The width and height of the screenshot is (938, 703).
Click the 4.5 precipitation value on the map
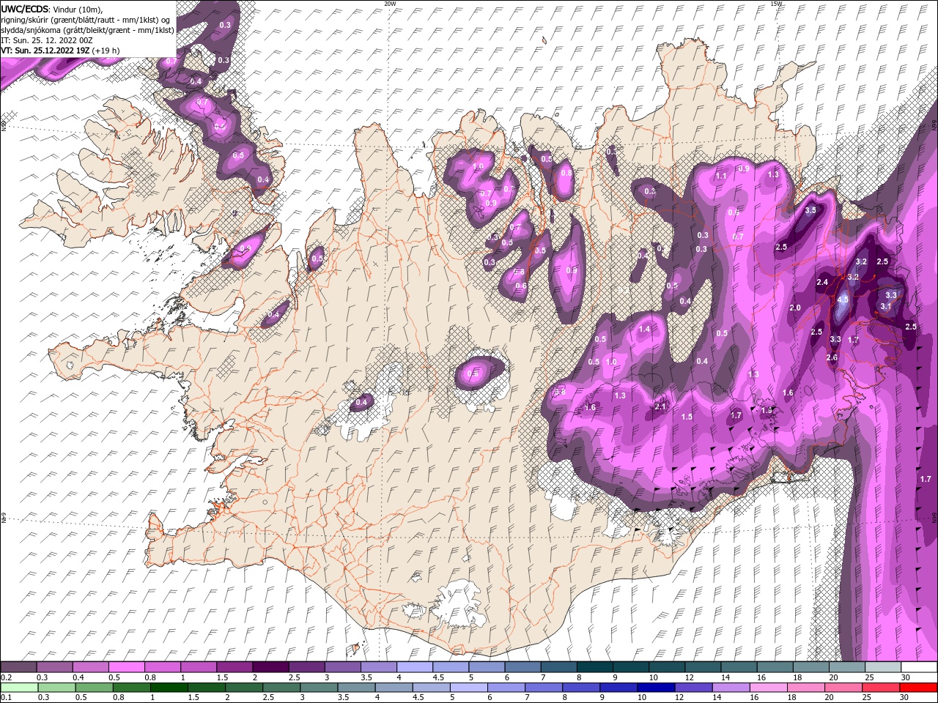point(843,300)
